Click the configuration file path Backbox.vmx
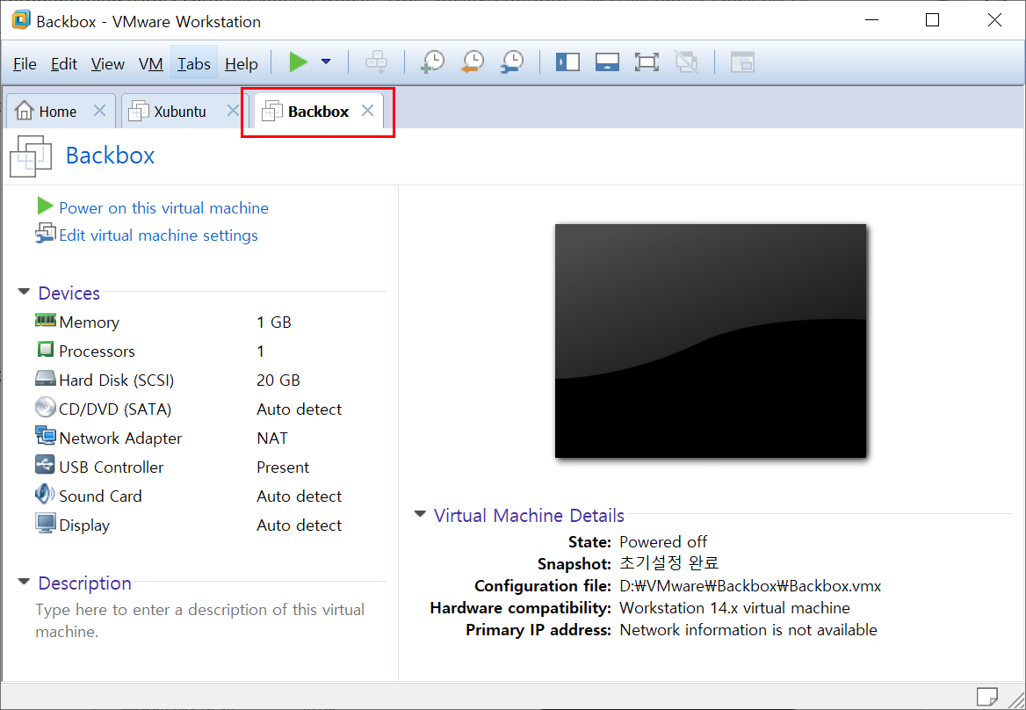The height and width of the screenshot is (710, 1026). pos(750,586)
